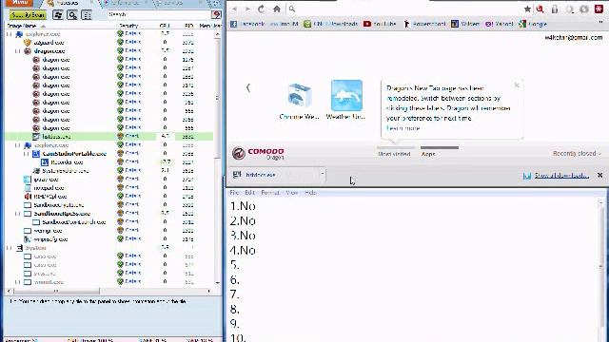Open Notepad's Format menu
609x342 pixels.
270,193
